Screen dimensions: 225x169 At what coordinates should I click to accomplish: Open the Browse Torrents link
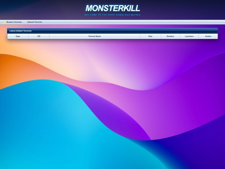tap(14, 22)
